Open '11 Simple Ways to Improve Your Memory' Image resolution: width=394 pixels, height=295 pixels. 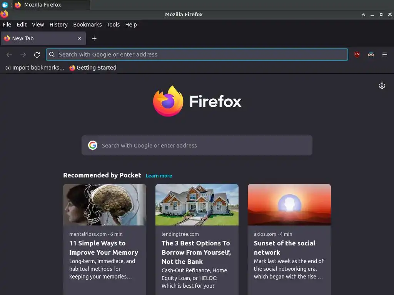tap(104, 248)
